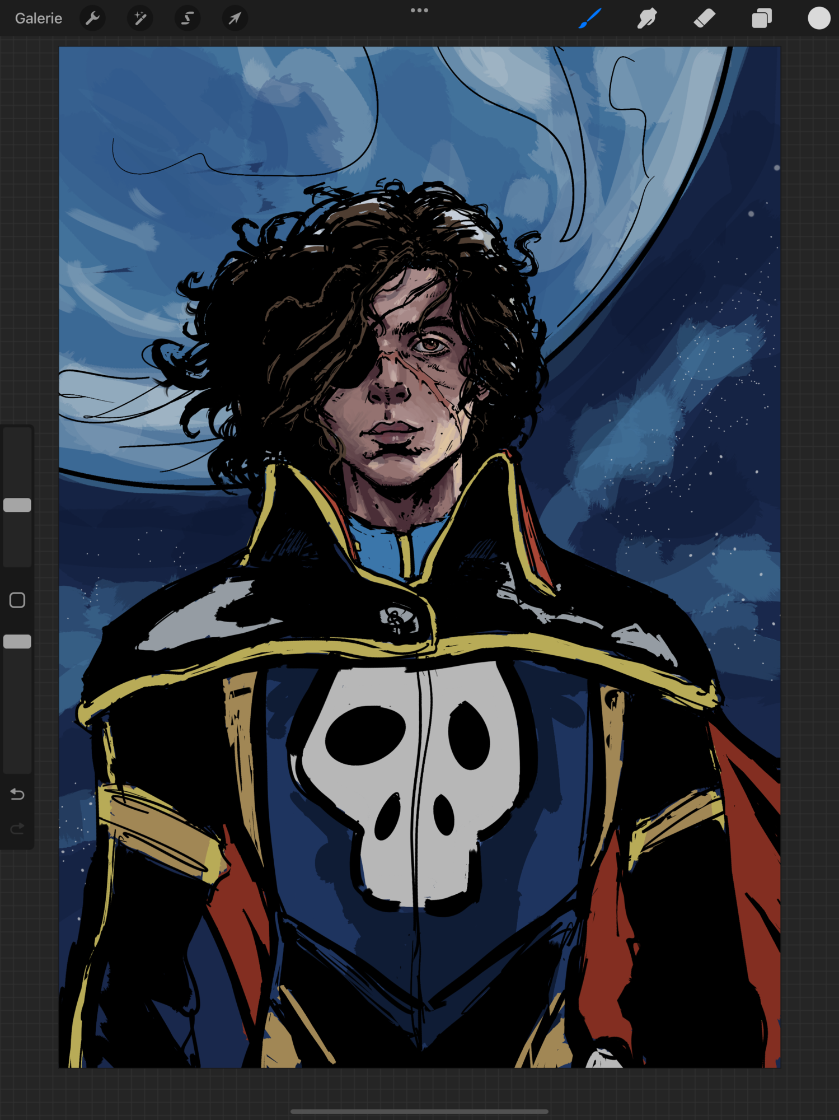The image size is (839, 1120).
Task: Select the Brush paint tool
Action: coord(590,18)
